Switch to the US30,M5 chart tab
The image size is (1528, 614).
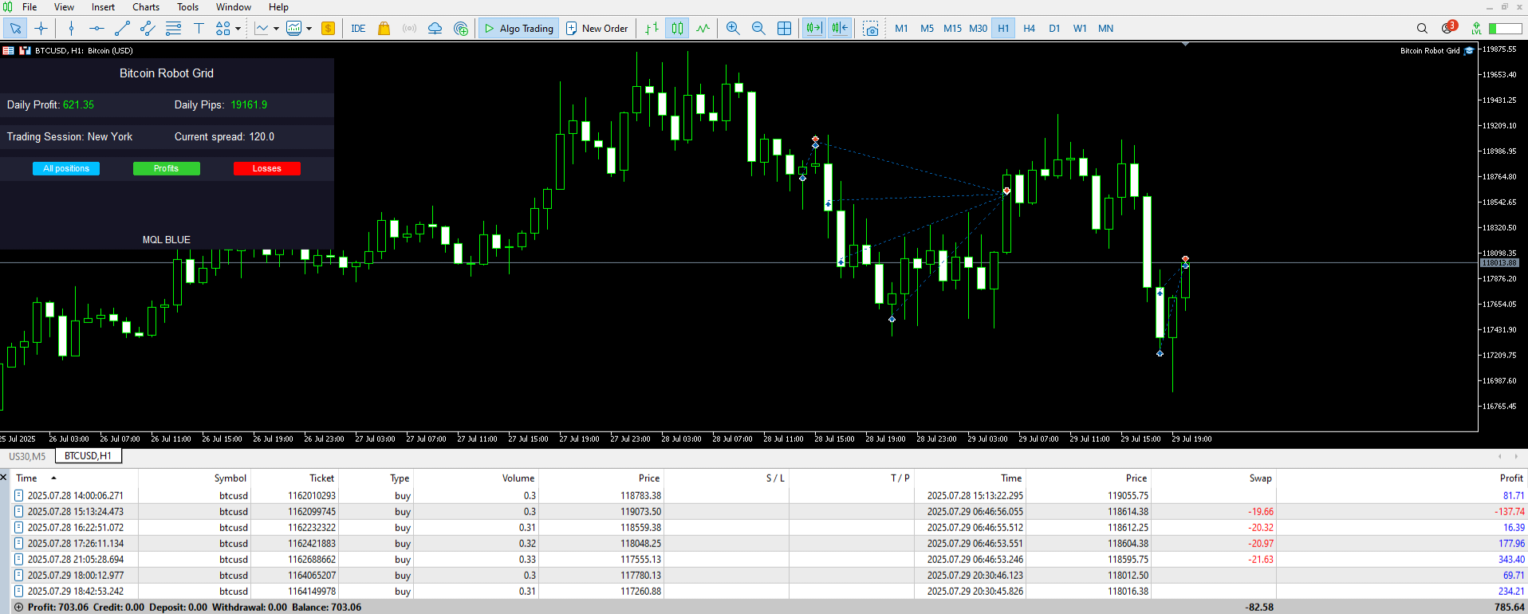[x=27, y=456]
